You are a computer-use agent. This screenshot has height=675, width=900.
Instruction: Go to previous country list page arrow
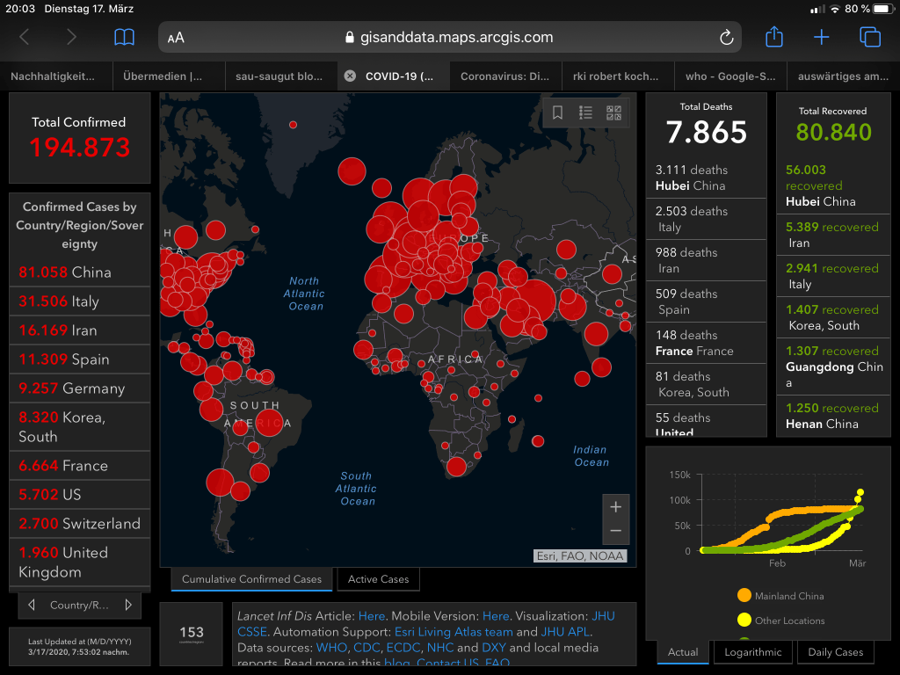point(33,605)
